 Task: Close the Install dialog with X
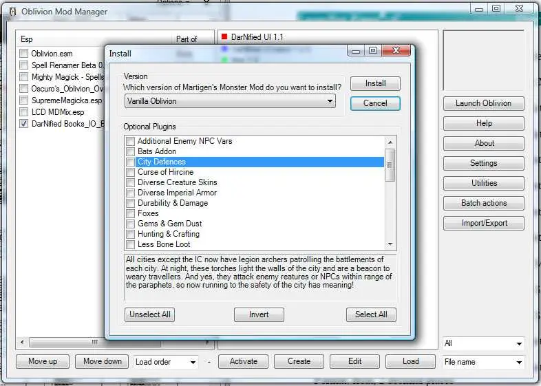pyautogui.click(x=396, y=50)
